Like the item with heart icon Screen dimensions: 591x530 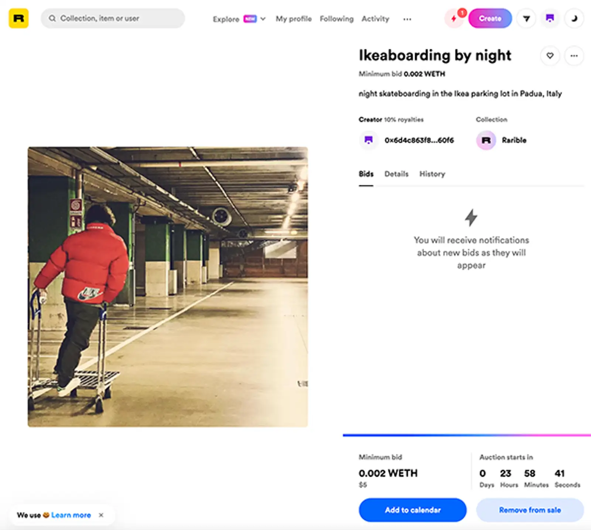tap(550, 56)
